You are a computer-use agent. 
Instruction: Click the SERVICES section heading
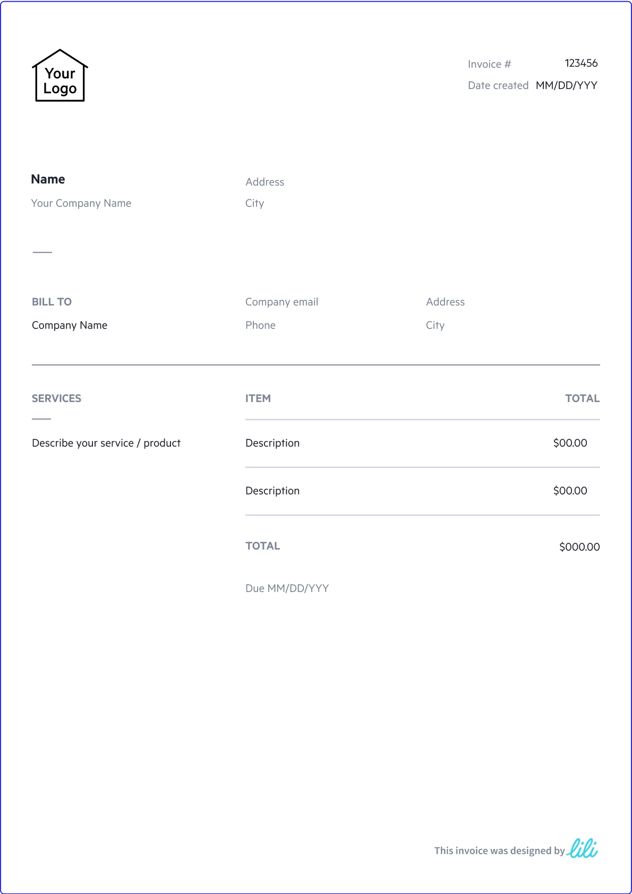56,398
